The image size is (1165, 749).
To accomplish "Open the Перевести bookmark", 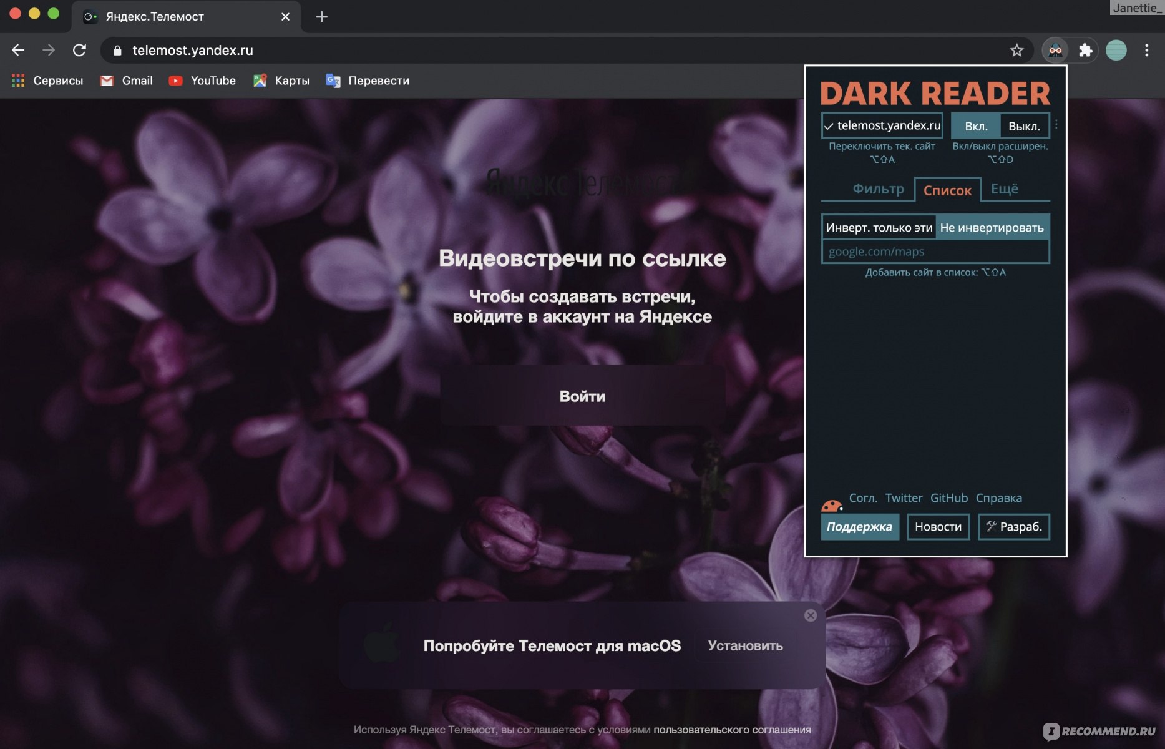I will click(x=368, y=81).
